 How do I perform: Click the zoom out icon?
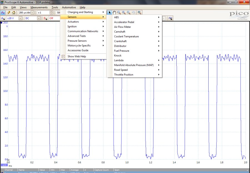tap(129, 12)
